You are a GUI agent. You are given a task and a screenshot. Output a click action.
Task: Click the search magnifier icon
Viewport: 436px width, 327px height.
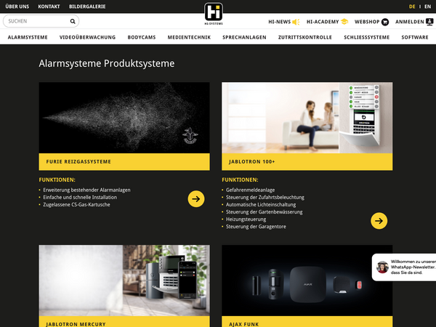point(73,21)
